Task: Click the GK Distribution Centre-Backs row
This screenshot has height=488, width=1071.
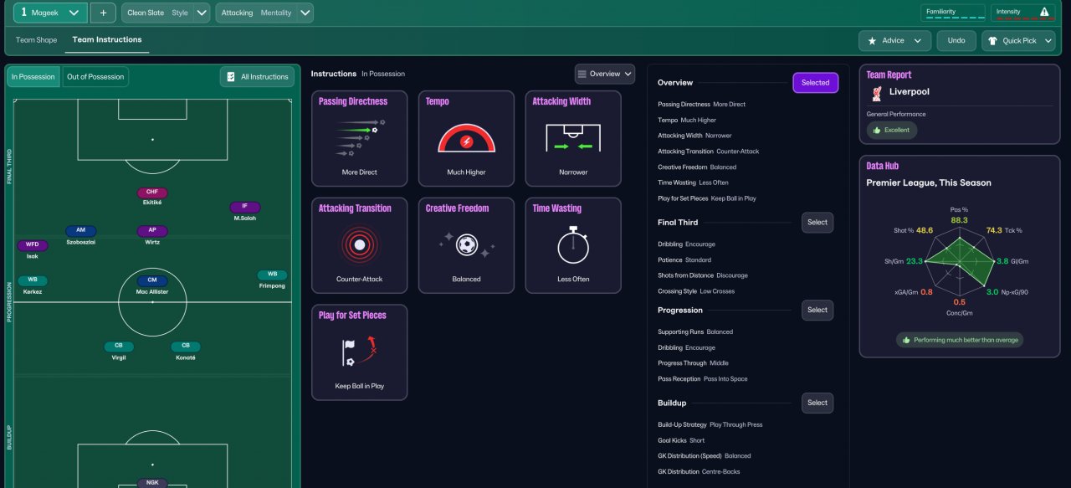Action: pos(699,472)
